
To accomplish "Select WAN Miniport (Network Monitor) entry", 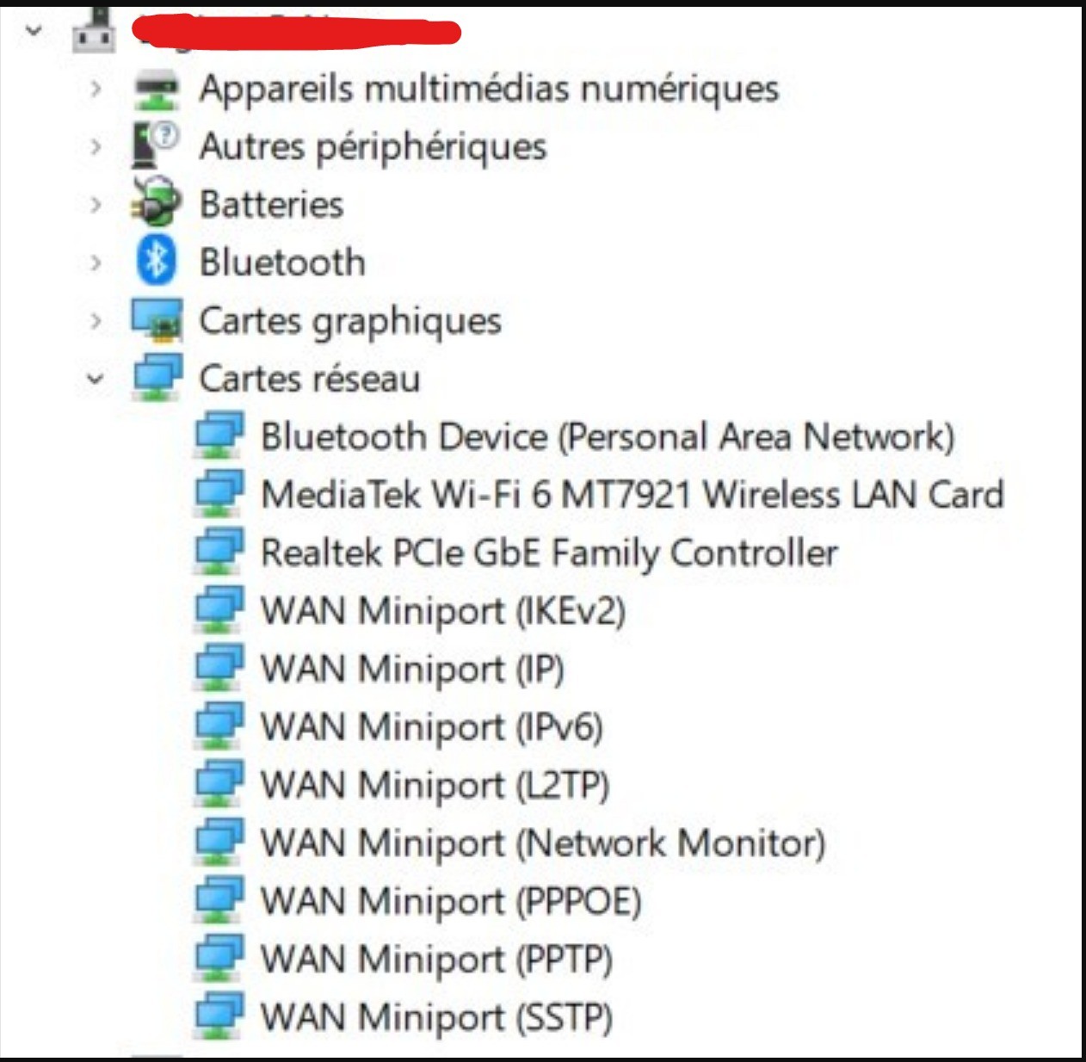I will pos(543,844).
